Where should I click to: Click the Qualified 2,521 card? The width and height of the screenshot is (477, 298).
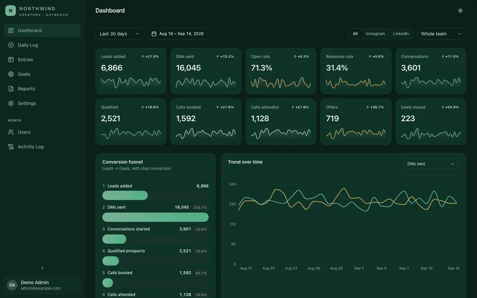pyautogui.click(x=131, y=122)
